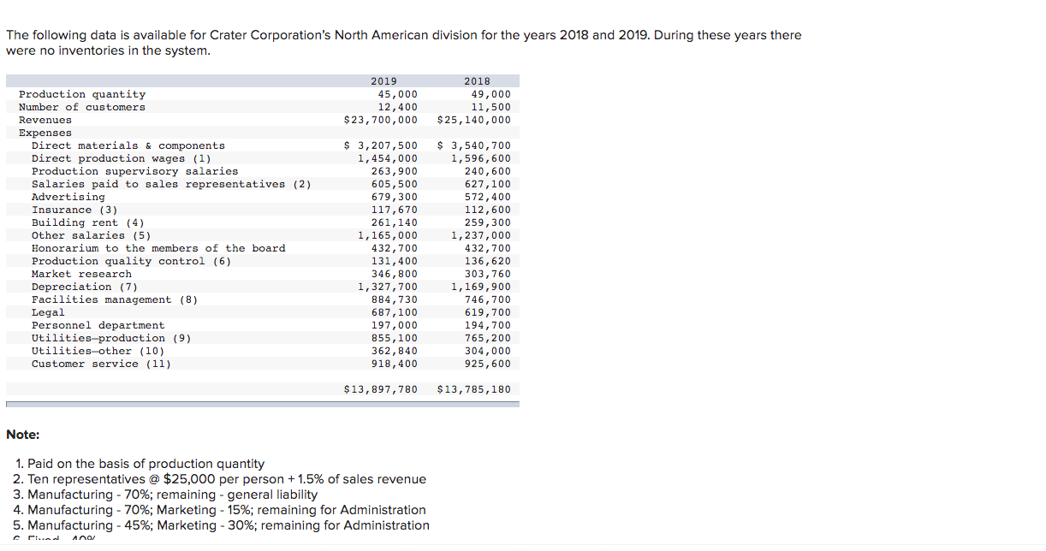Image resolution: width=1046 pixels, height=551 pixels.
Task: Select supervisory salaries value 263,900
Action: pos(395,171)
